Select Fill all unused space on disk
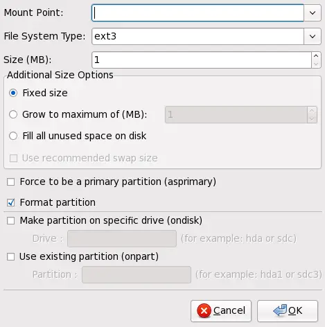This screenshot has width=325, height=327. [x=13, y=136]
